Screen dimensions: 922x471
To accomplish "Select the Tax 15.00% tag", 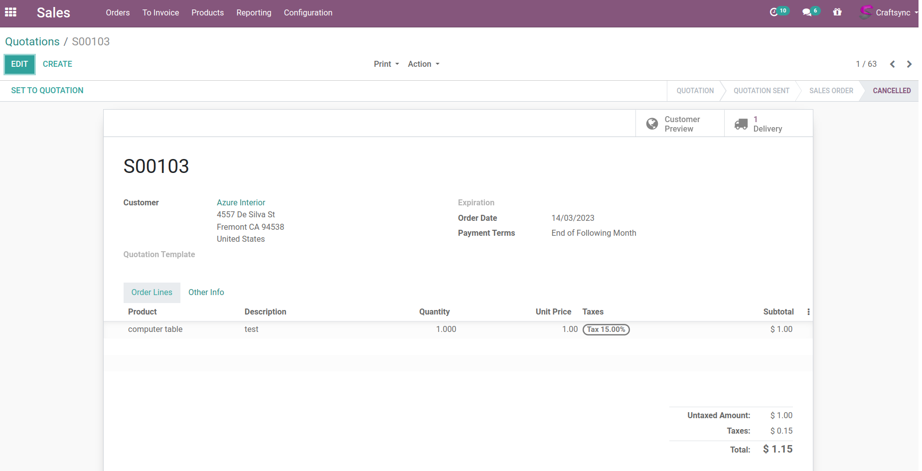I will (x=606, y=329).
